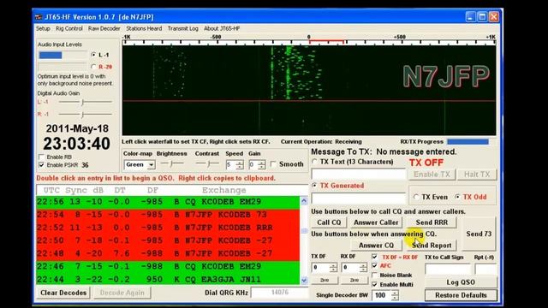Select the L audio input radio button

coord(93,55)
